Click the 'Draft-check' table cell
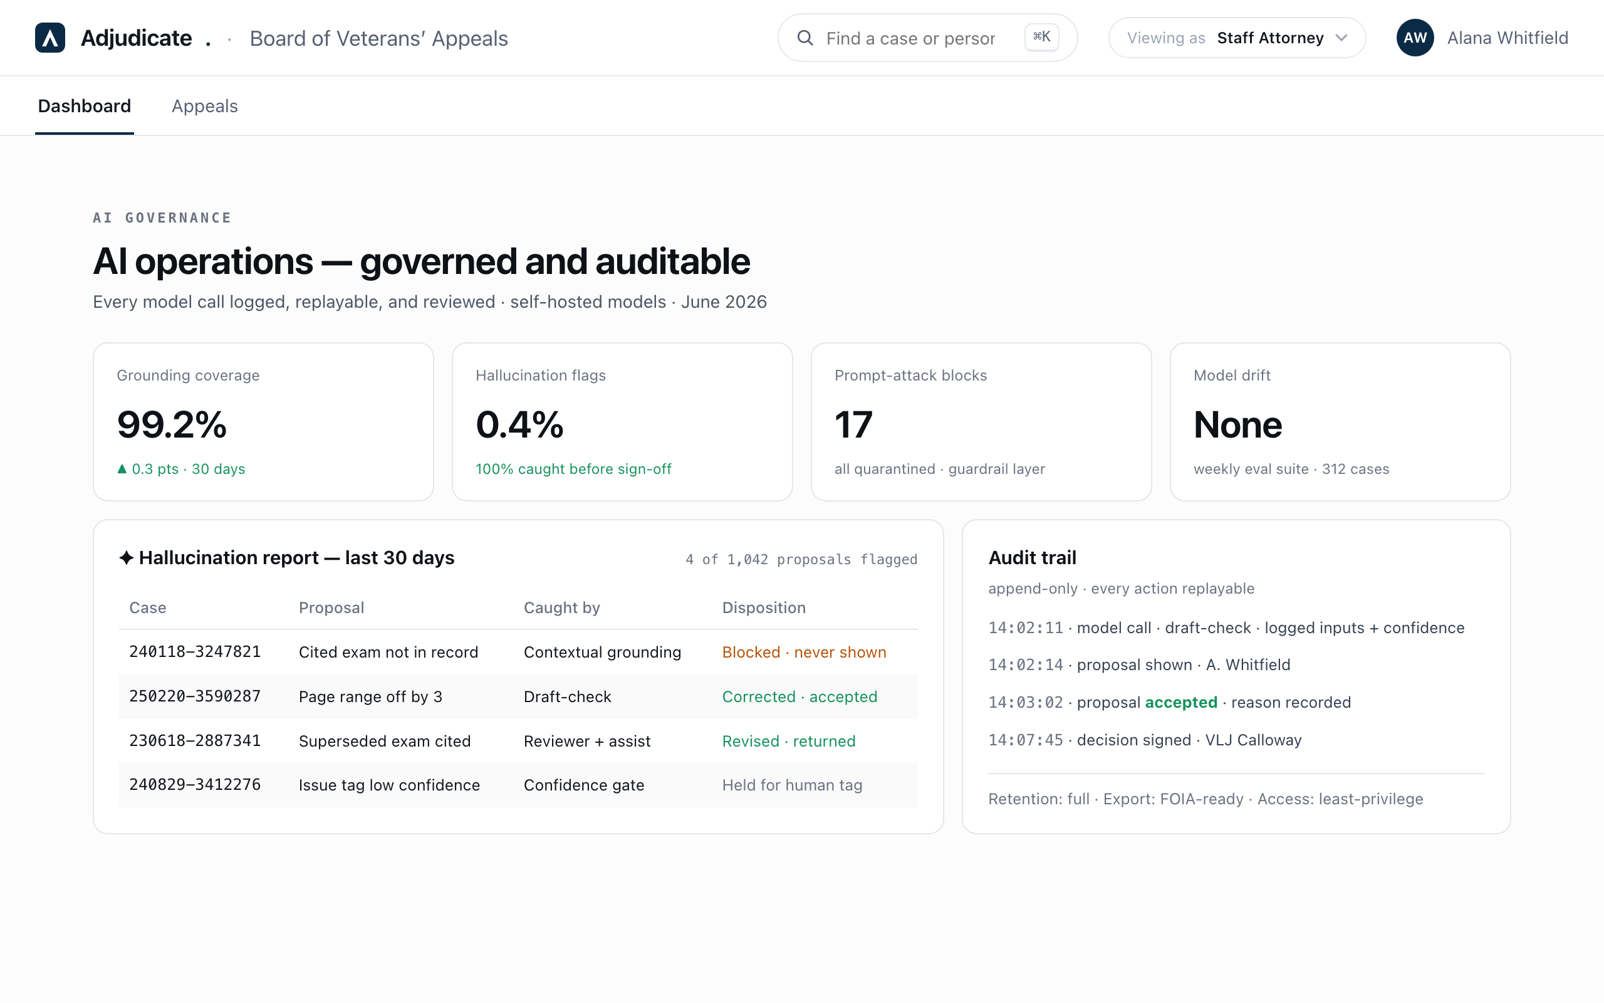The width and height of the screenshot is (1604, 1003). coord(568,696)
